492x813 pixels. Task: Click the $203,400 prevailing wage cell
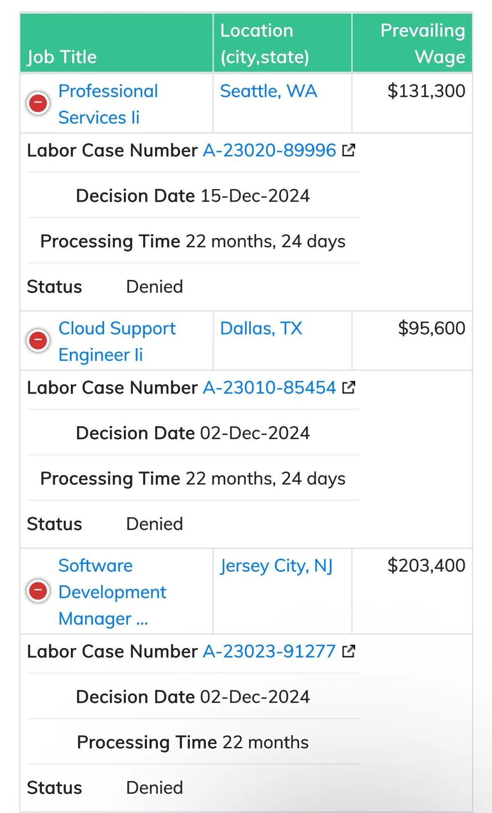[x=426, y=566]
